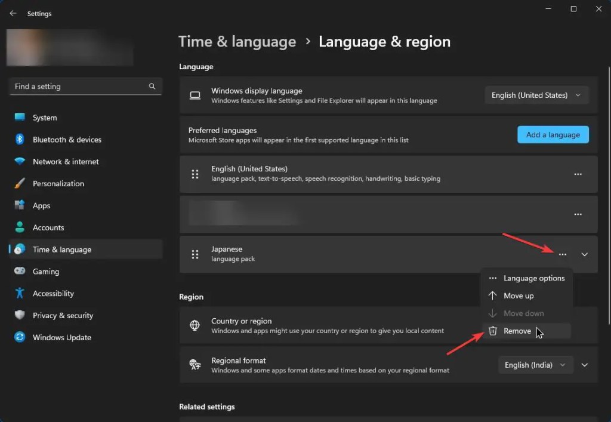
Task: Expand the Japanese language row chevron
Action: tap(585, 254)
